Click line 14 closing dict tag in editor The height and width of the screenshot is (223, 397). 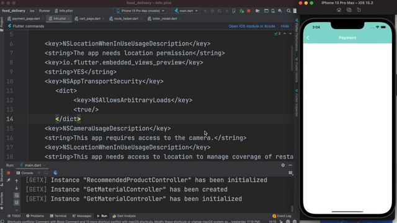(x=68, y=119)
